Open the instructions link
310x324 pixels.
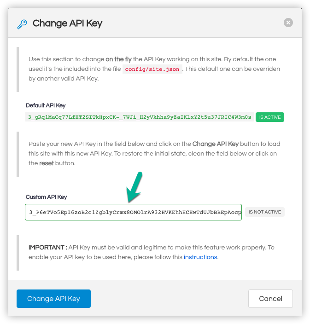200,257
